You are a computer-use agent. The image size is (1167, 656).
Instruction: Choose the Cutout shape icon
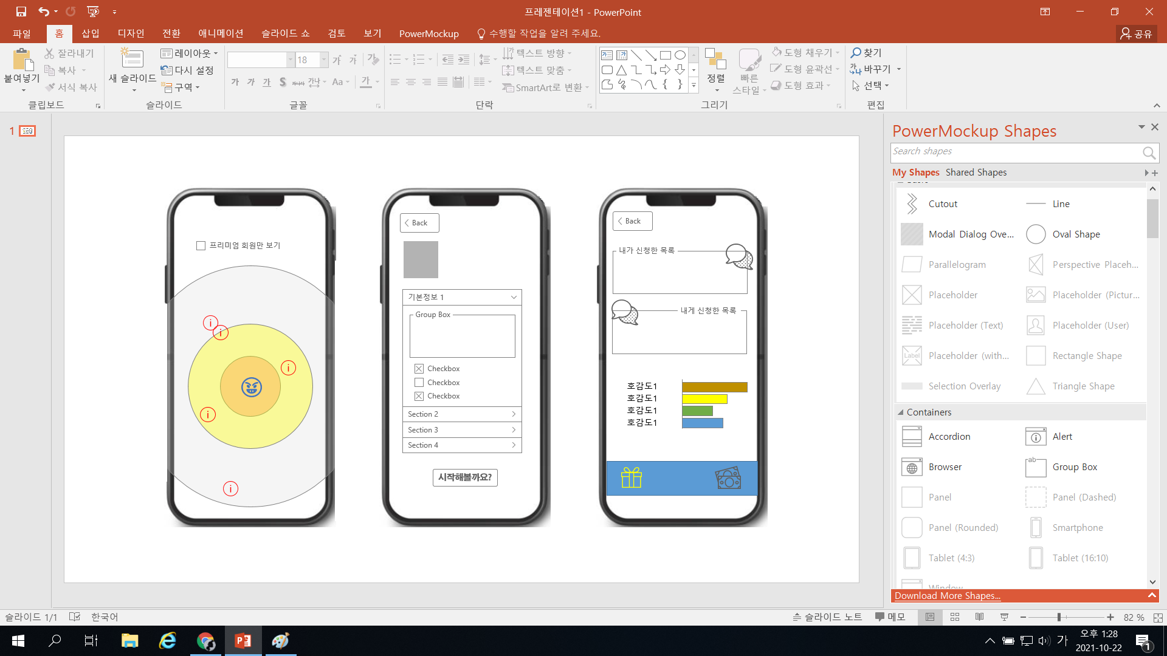[912, 203]
